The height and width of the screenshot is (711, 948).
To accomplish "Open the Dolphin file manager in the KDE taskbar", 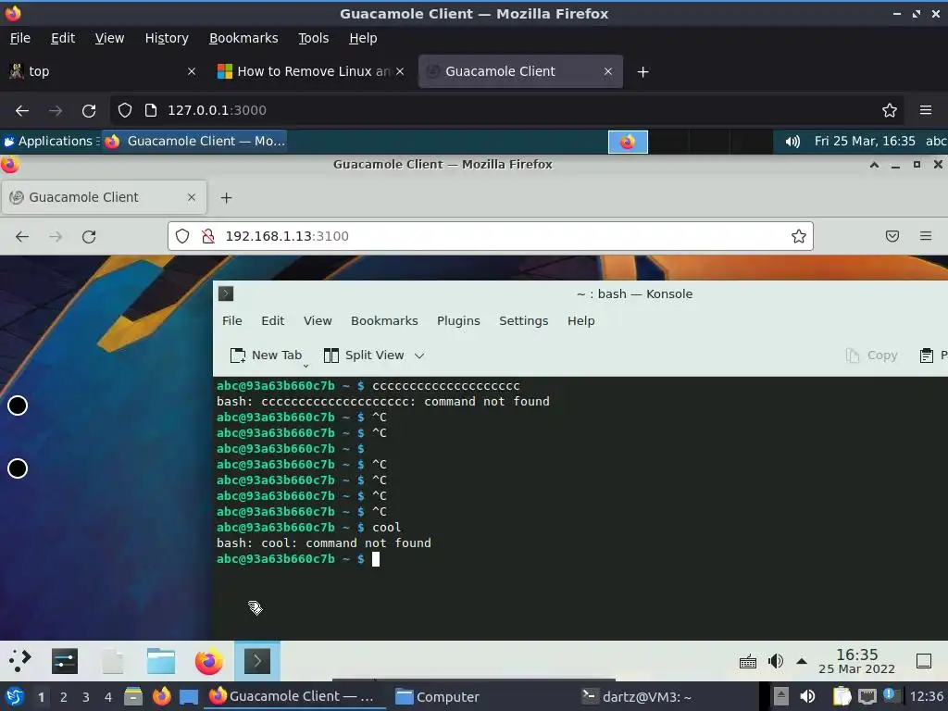I will tap(161, 661).
